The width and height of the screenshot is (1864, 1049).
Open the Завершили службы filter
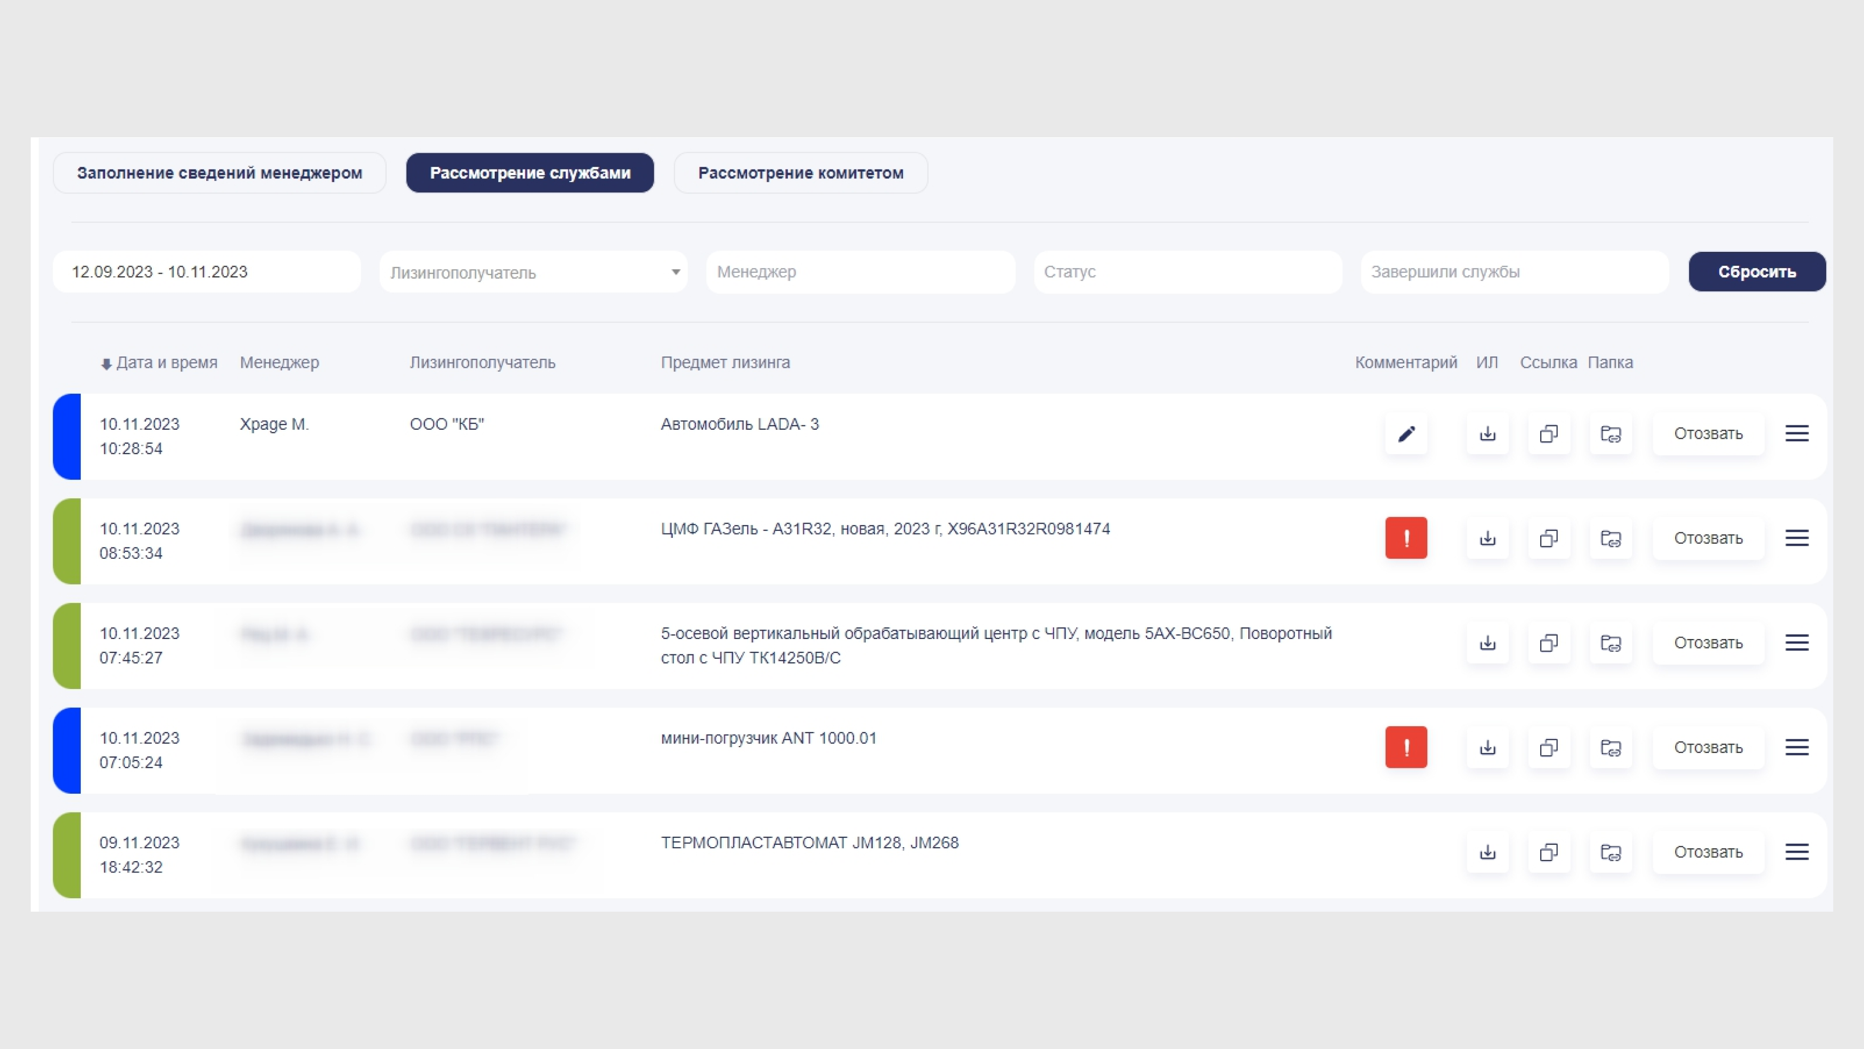(1514, 272)
